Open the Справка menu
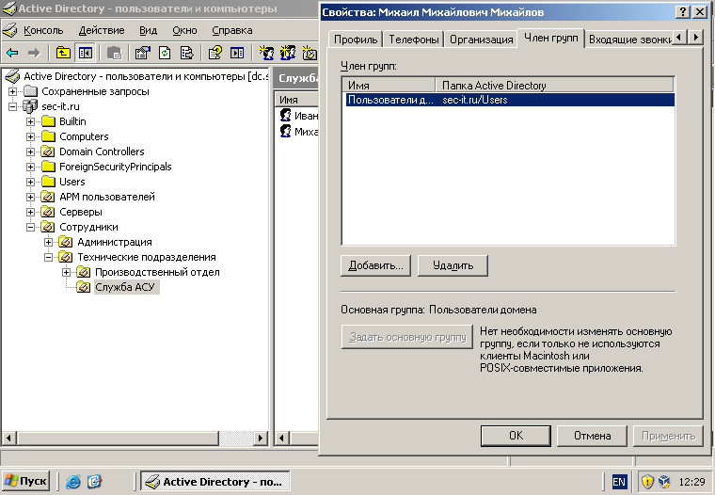This screenshot has width=715, height=495. [x=232, y=30]
